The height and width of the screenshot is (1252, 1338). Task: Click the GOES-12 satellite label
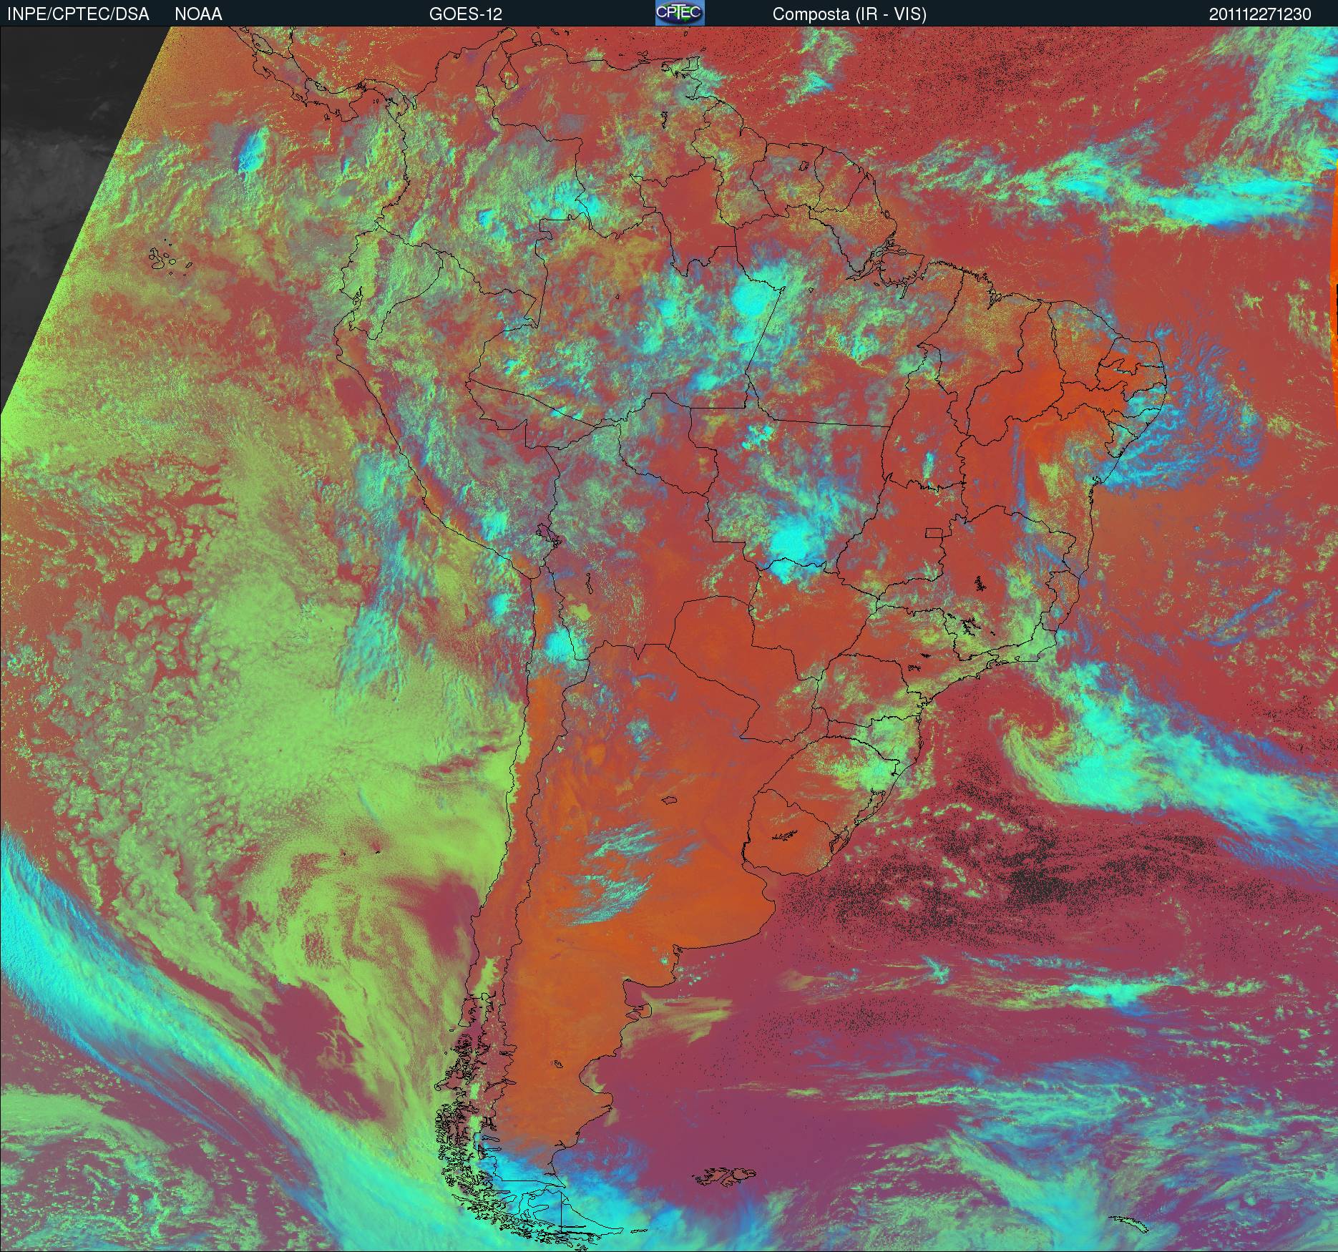coord(465,14)
